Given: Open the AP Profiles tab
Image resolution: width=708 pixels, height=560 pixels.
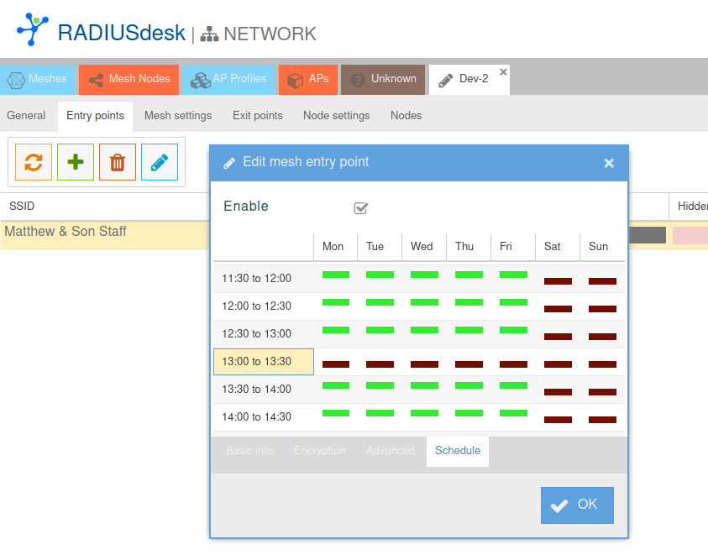Looking at the screenshot, I should point(228,79).
